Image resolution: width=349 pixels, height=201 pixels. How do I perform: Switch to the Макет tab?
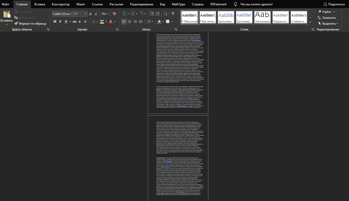pos(81,4)
